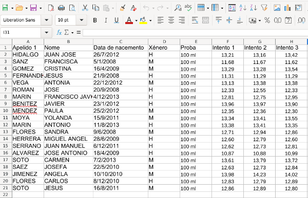This screenshot has width=308, height=198.
Task: Clear direct formatting
Action: (133, 8)
